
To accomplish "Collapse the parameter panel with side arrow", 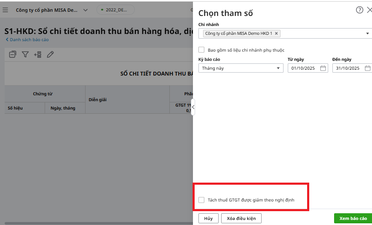I will [x=193, y=107].
